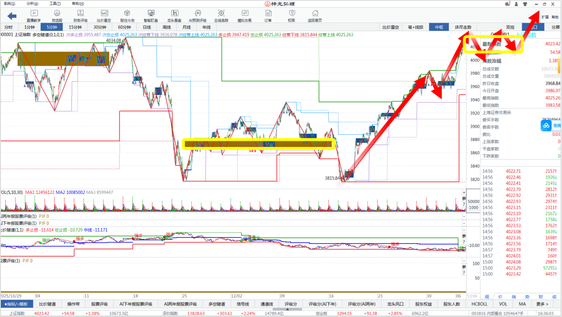Open the 模拟交易 simulated trading icon
562x317 pixels.
[x=244, y=16]
